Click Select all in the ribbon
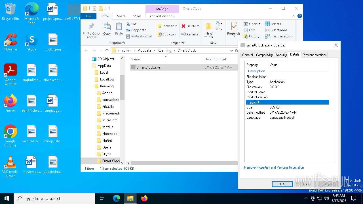Screen dimensions: 363x204 point(274,24)
